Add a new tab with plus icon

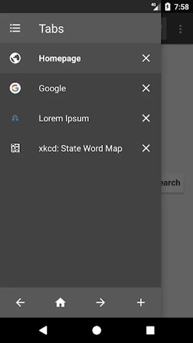141,303
